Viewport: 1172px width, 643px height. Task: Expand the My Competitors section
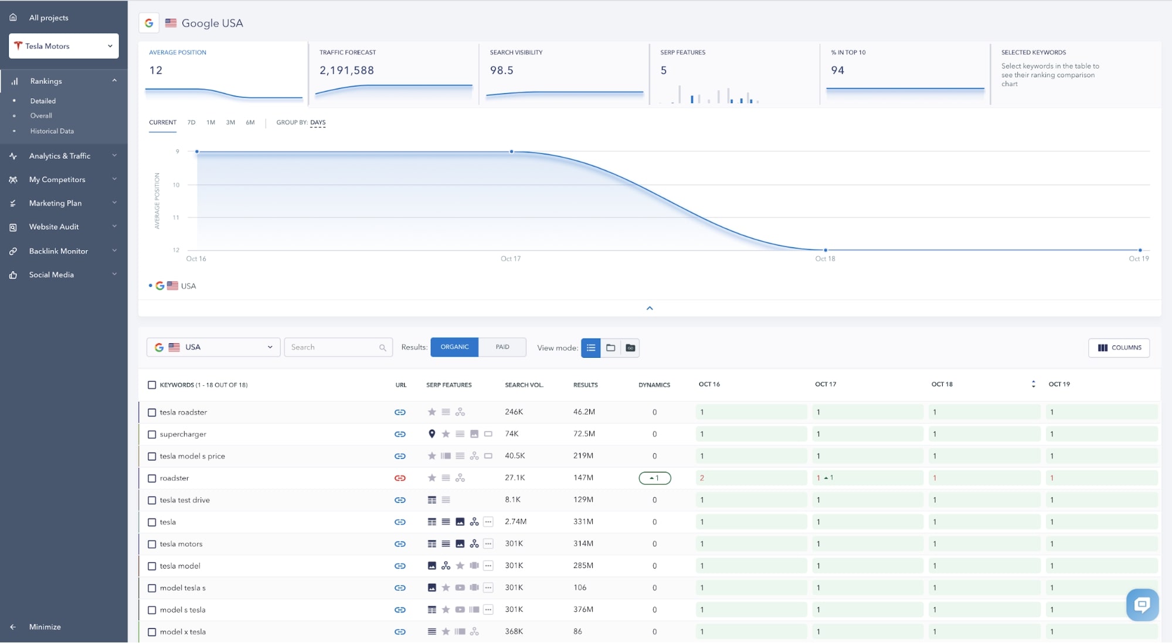tap(114, 179)
